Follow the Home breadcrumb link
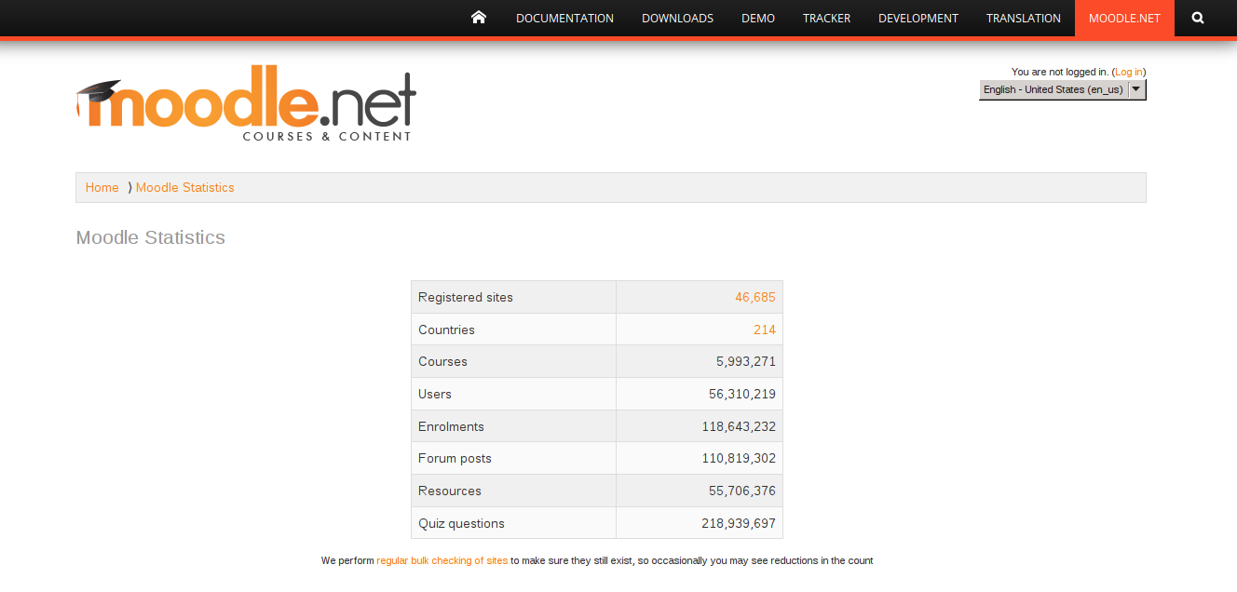Image resolution: width=1237 pixels, height=592 pixels. (102, 187)
